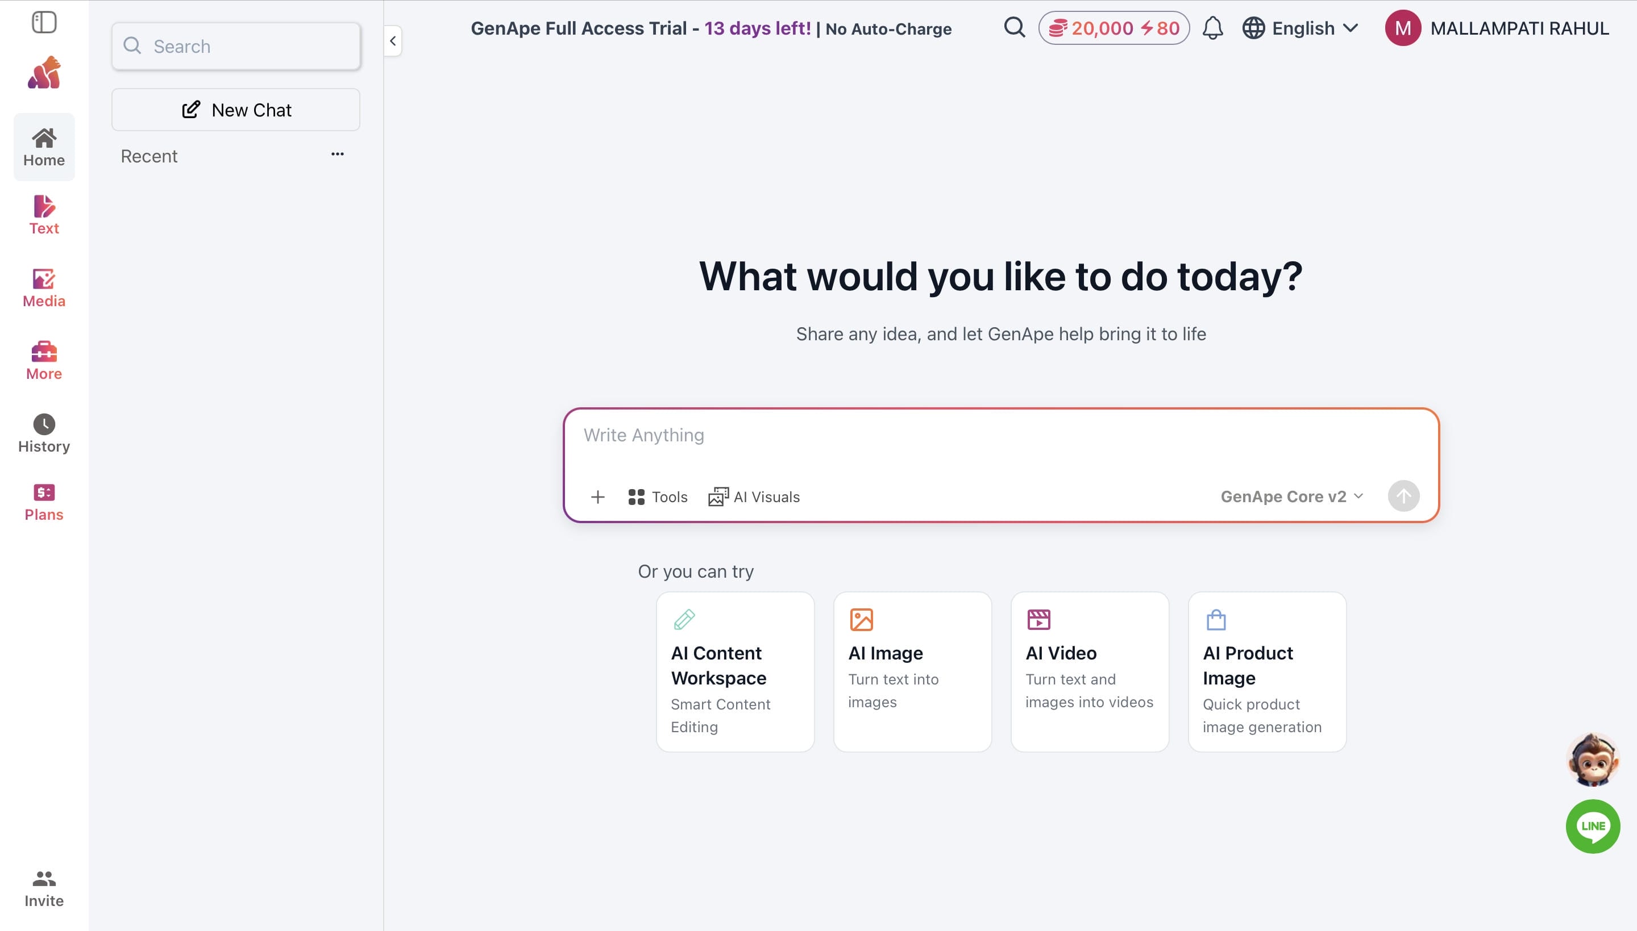Focus the chat Search field
Image resolution: width=1637 pixels, height=931 pixels.
pyautogui.click(x=236, y=46)
